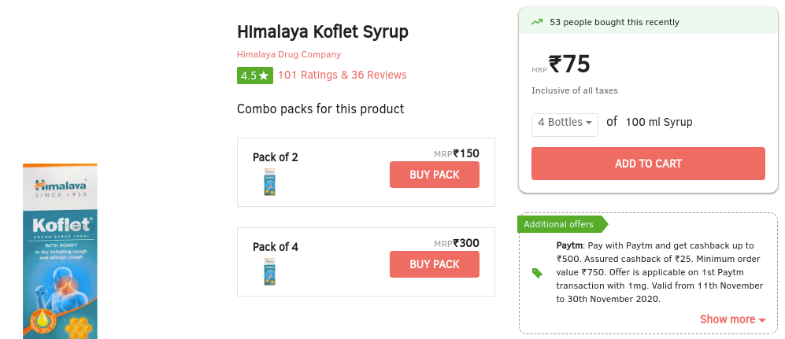This screenshot has height=339, width=785.
Task: Click the Show more chevron arrow
Action: (762, 320)
